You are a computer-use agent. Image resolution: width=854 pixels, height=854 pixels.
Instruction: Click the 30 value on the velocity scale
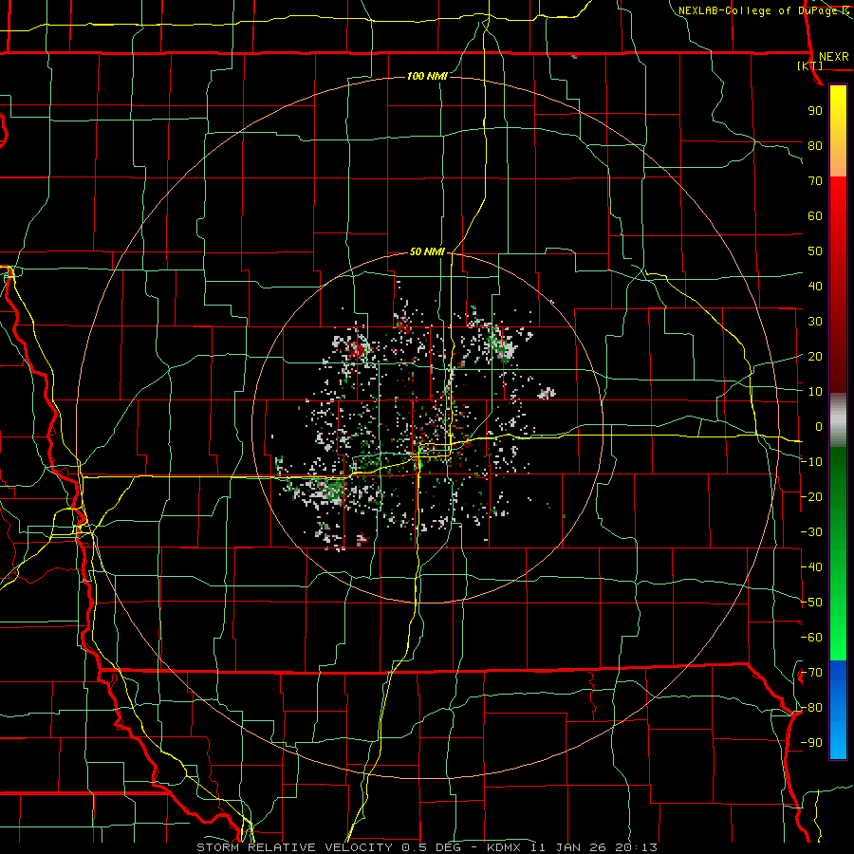coord(815,322)
